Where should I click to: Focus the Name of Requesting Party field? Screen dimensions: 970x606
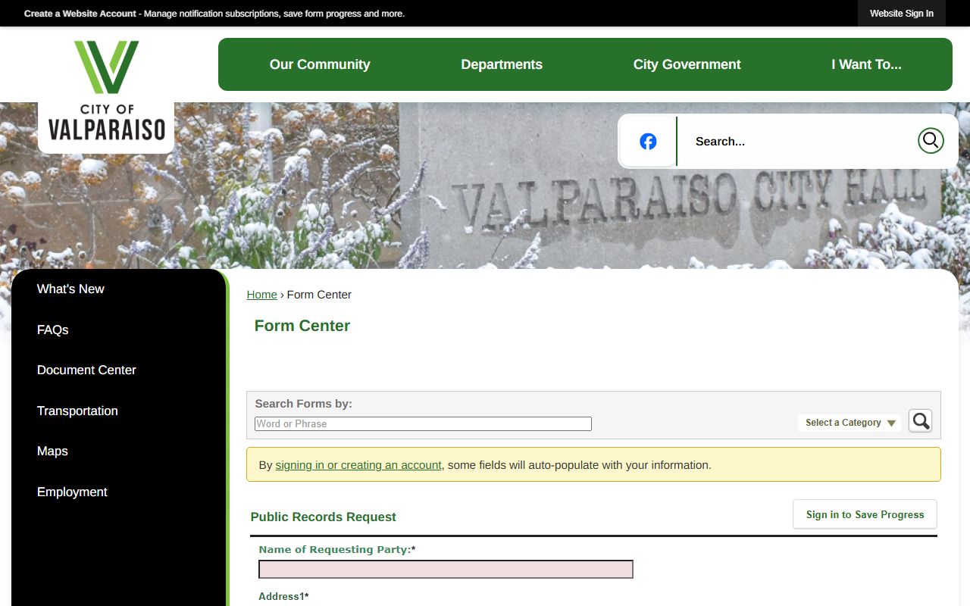[x=446, y=569]
